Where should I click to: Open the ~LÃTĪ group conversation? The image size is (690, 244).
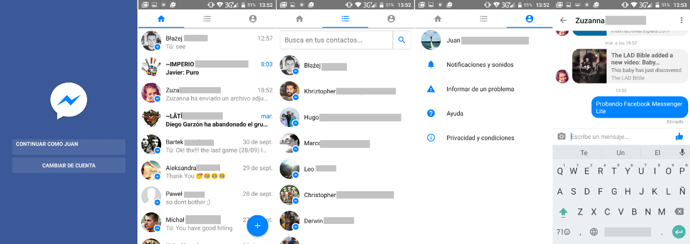(207, 119)
